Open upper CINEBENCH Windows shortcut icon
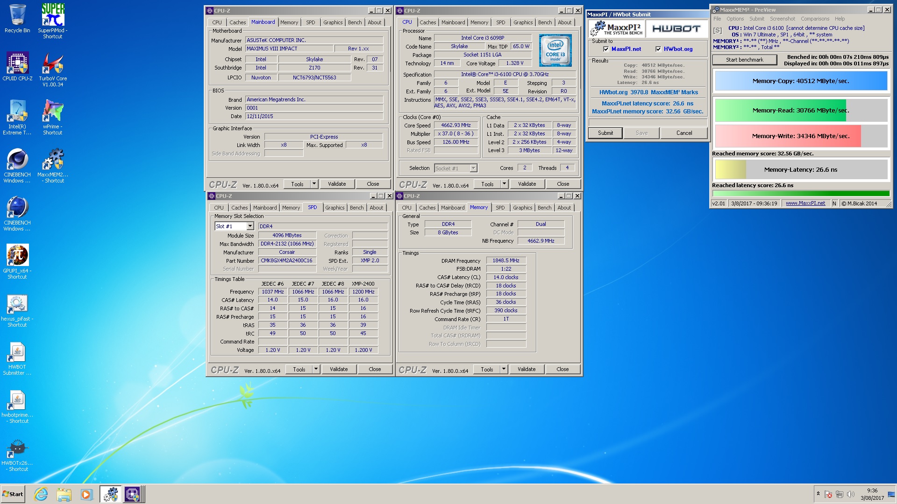897x504 pixels. (x=17, y=165)
